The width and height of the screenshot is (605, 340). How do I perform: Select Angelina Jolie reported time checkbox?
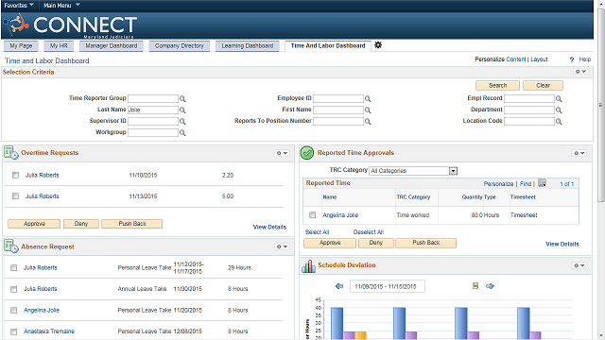coord(313,215)
